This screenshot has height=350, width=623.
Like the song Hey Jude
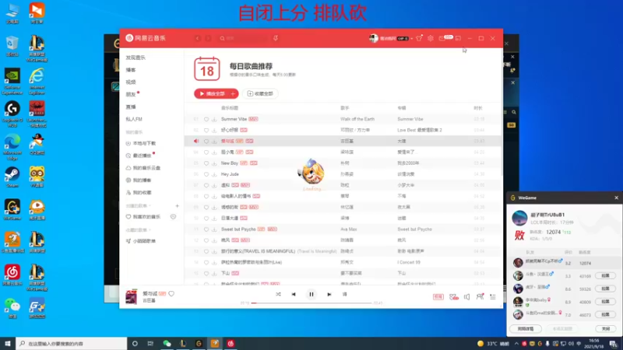[206, 174]
